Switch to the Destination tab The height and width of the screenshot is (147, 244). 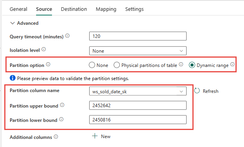74,9
